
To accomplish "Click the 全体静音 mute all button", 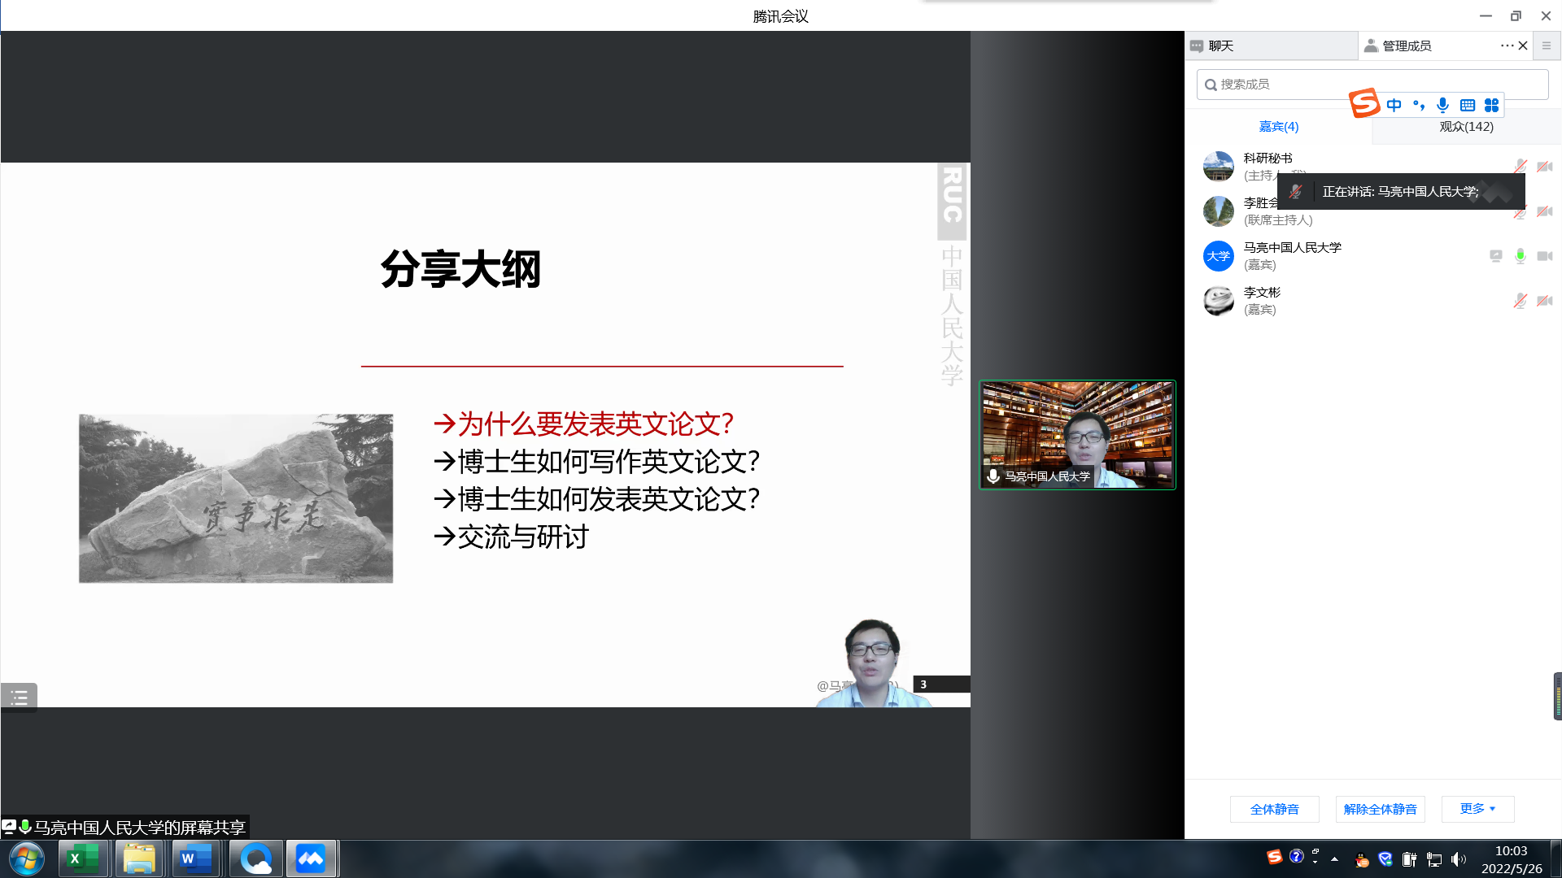I will point(1274,809).
